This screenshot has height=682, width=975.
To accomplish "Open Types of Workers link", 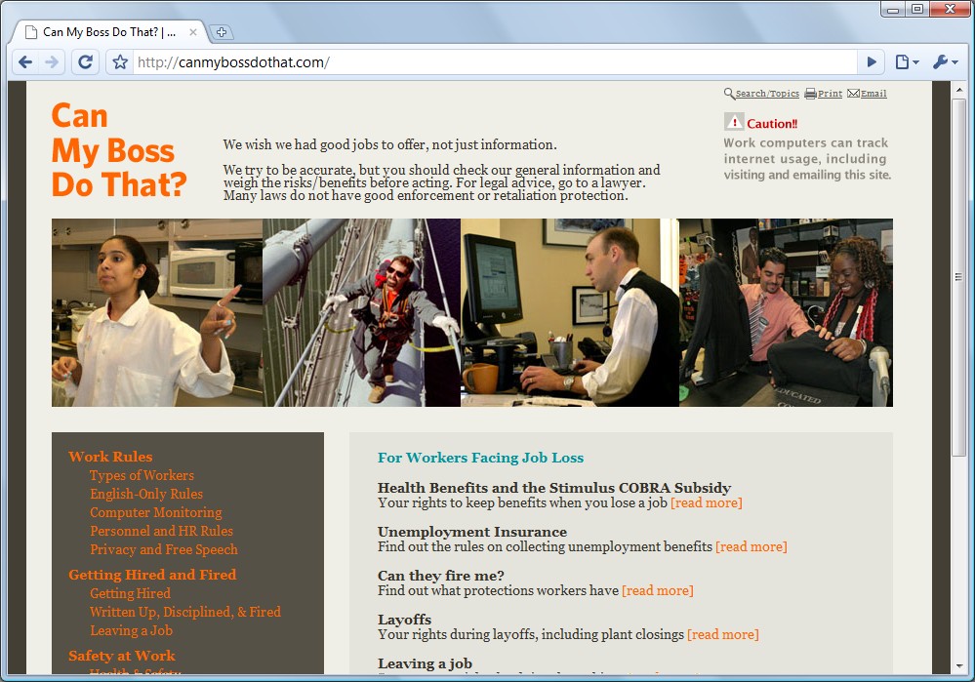I will tap(142, 475).
